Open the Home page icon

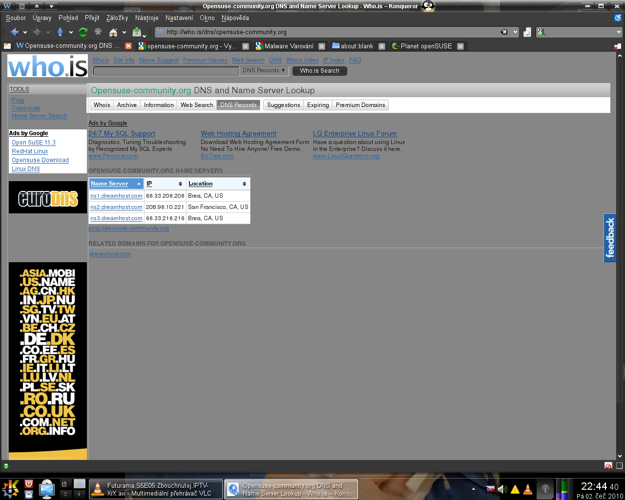click(113, 32)
